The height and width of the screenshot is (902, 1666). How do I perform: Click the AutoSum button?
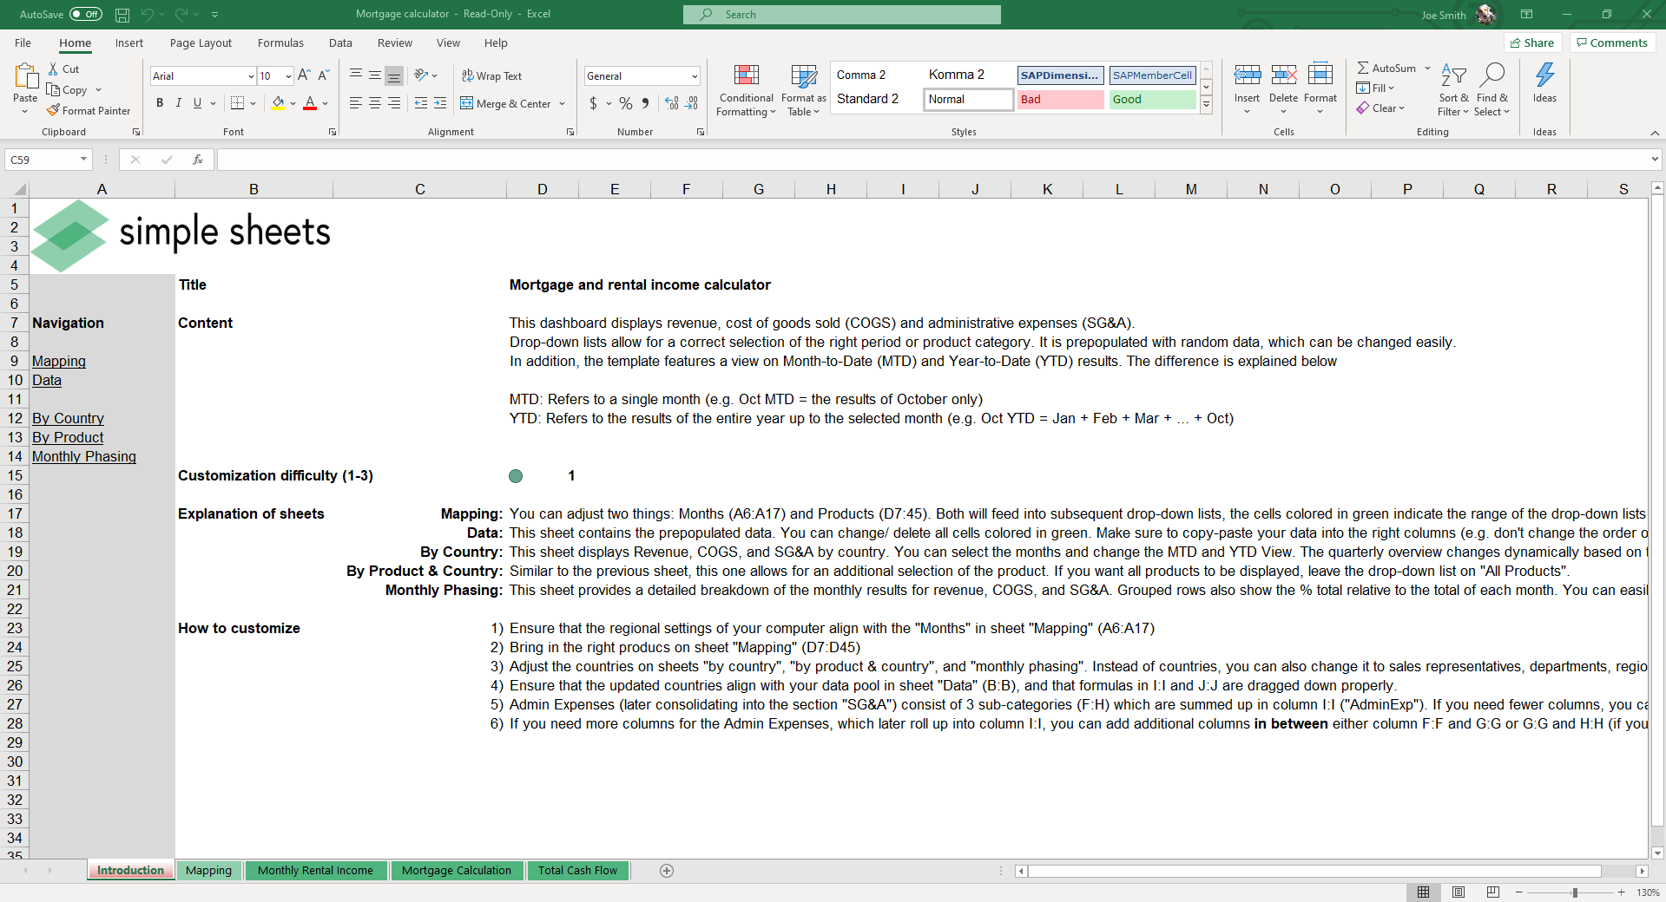pyautogui.click(x=1386, y=69)
